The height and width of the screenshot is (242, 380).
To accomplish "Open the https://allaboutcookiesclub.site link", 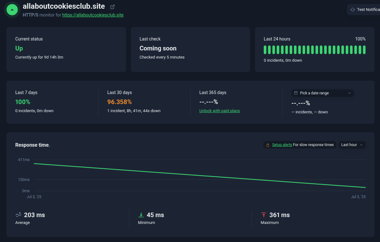I will [93, 15].
